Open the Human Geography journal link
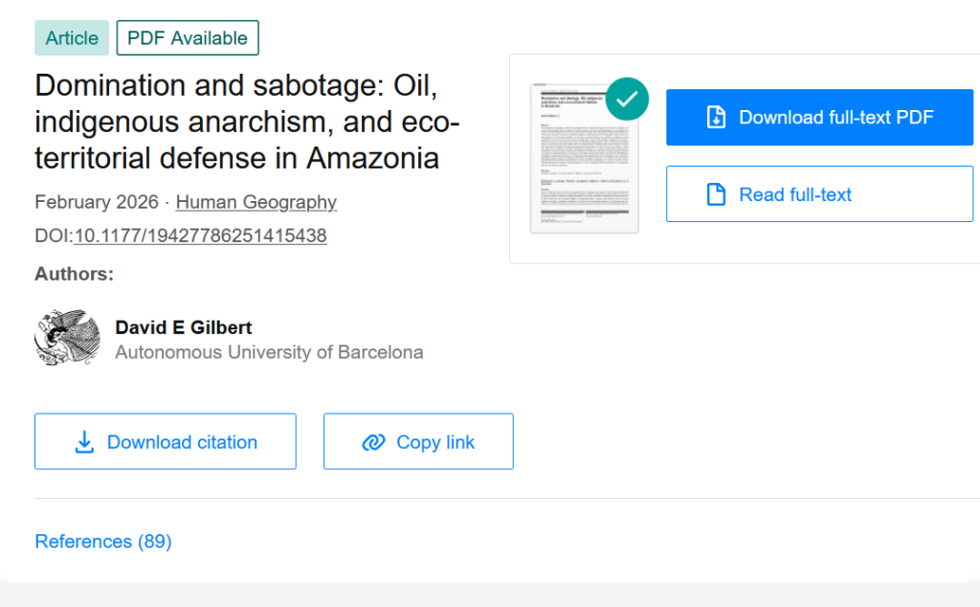980x607 pixels. (256, 202)
